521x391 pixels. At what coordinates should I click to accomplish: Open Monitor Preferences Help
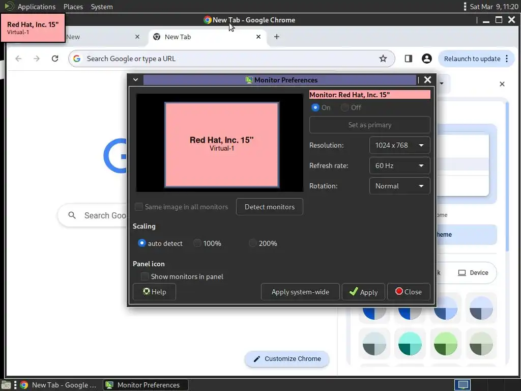[x=154, y=292]
